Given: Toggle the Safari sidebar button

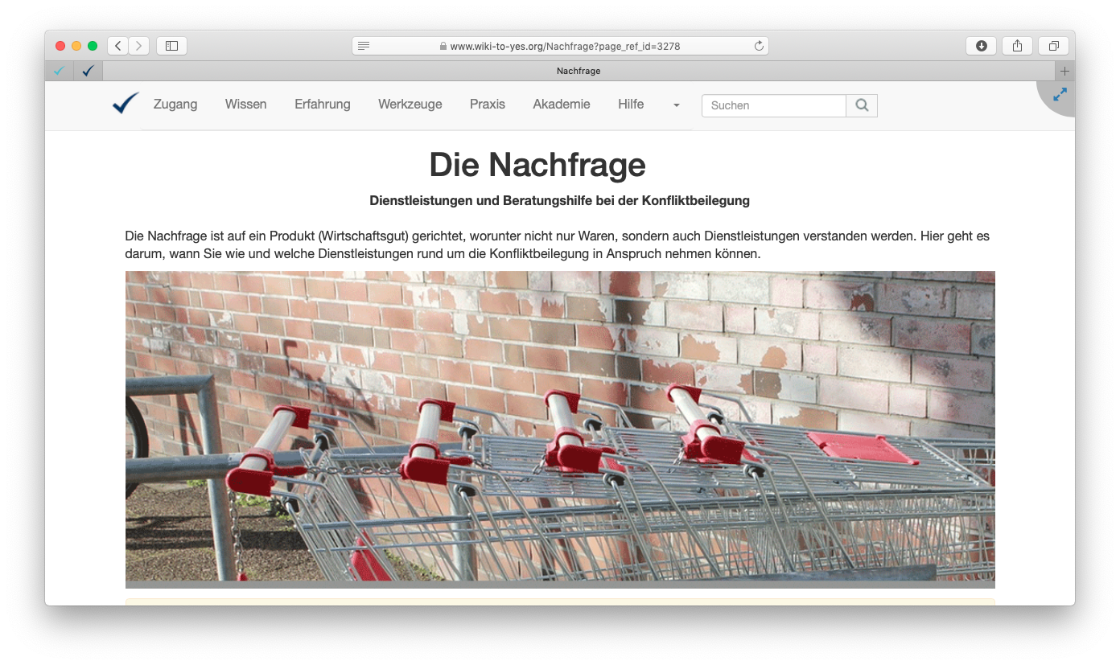Looking at the screenshot, I should 171,46.
